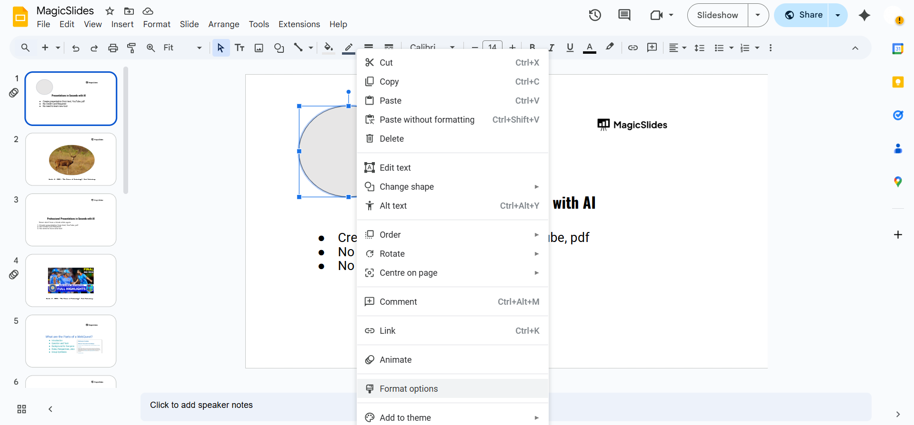
Task: Open Google Calendar side panel
Action: click(898, 48)
